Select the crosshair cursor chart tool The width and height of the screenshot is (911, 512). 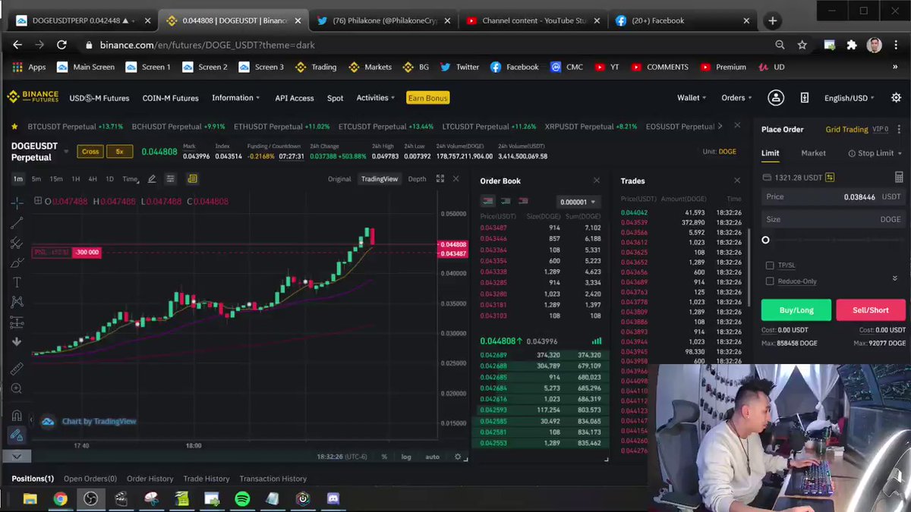click(17, 203)
